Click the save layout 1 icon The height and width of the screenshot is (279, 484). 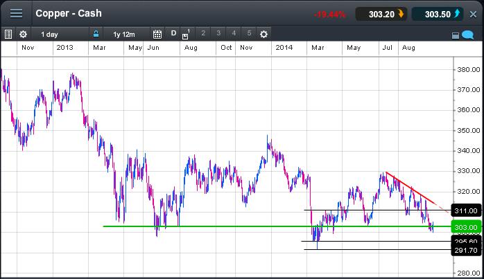click(186, 34)
